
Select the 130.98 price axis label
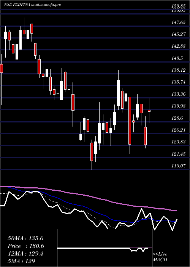click(x=178, y=106)
